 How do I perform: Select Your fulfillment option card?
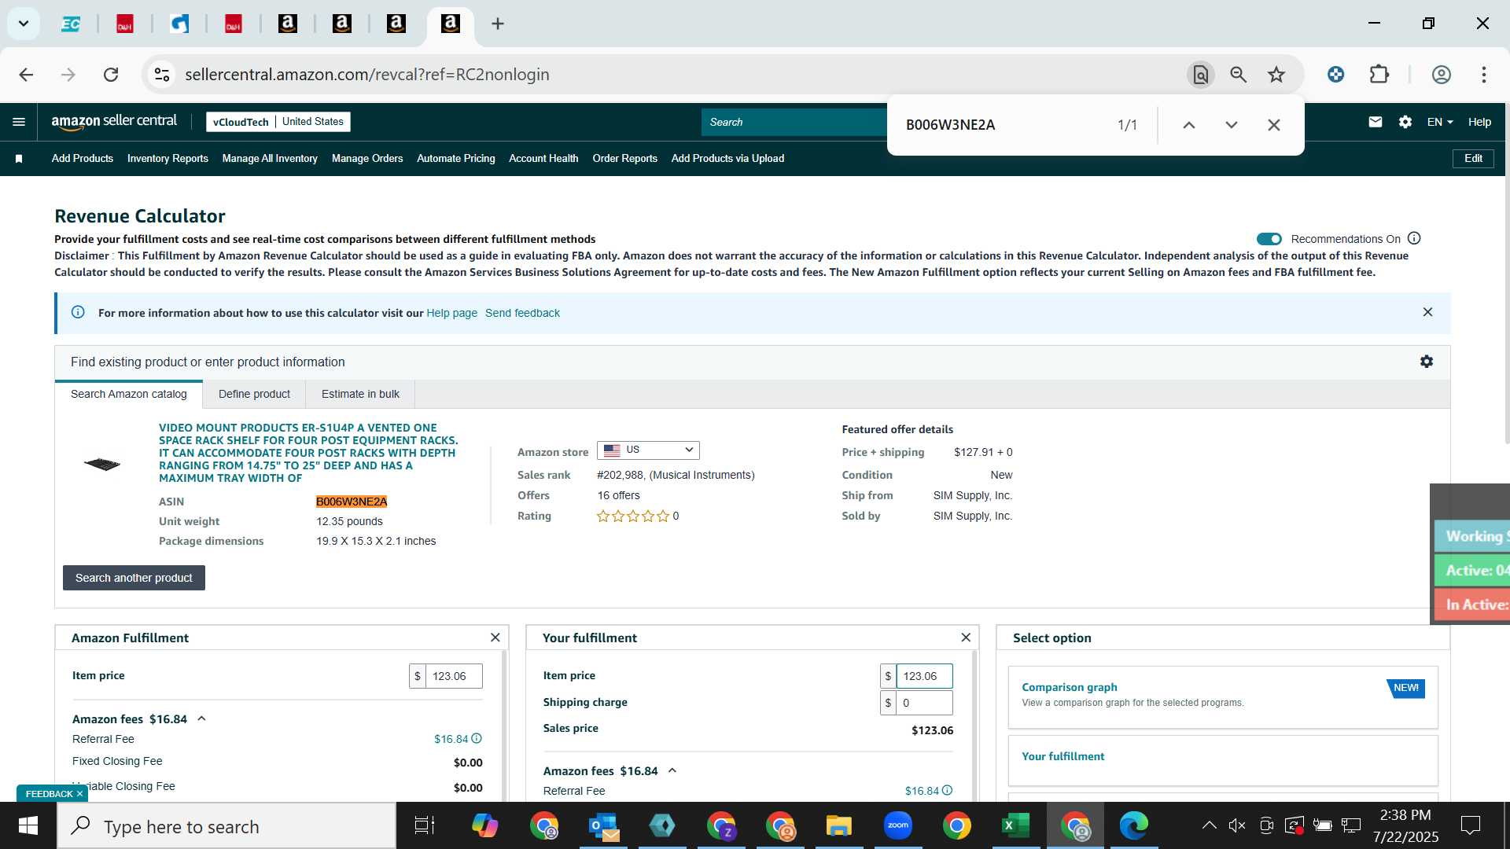pos(1223,760)
